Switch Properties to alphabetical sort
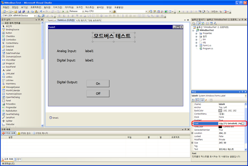This screenshot has height=166, width=248. click(198, 100)
